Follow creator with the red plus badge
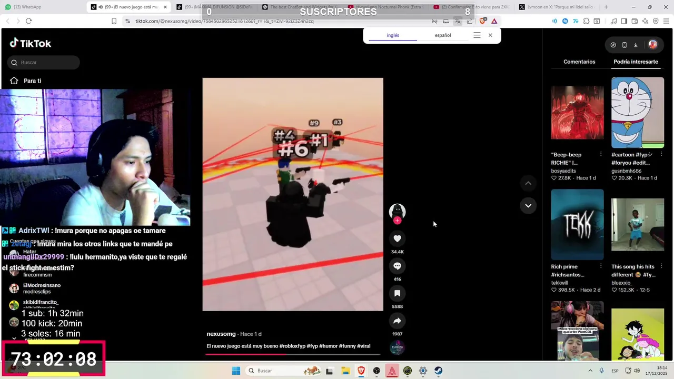674x379 pixels. 397,221
